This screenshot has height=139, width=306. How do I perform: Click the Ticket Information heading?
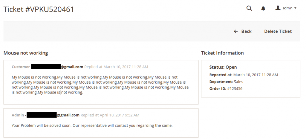[x=222, y=53]
